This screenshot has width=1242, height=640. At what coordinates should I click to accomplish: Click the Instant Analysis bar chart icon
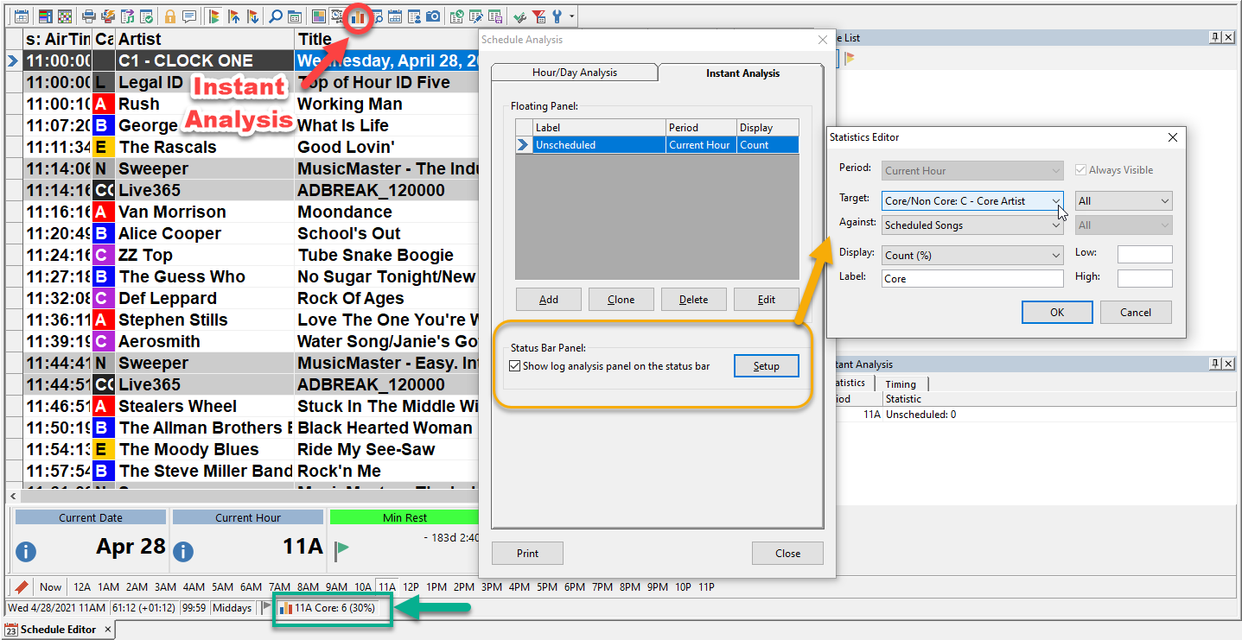click(358, 16)
